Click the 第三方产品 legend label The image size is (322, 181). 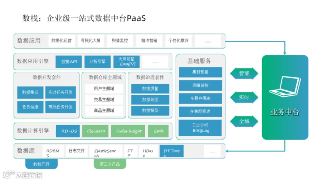[x=110, y=164]
